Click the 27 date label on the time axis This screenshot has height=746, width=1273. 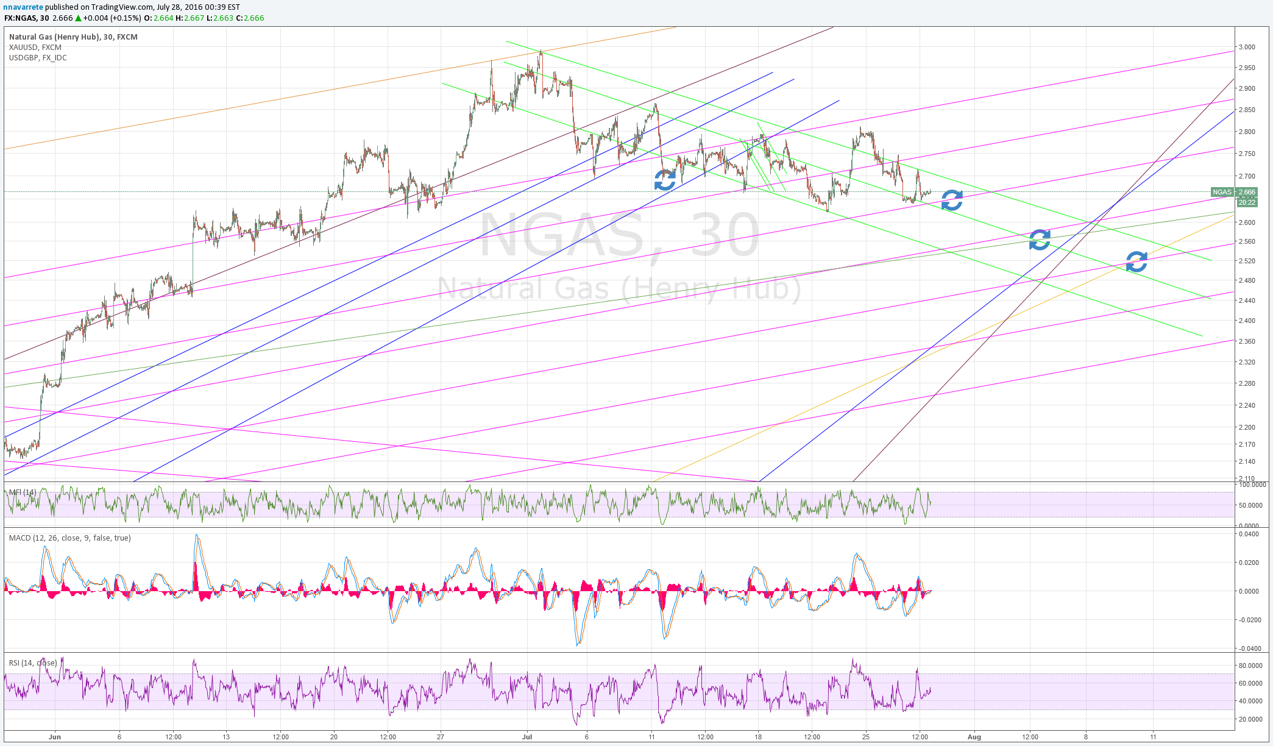pyautogui.click(x=441, y=737)
